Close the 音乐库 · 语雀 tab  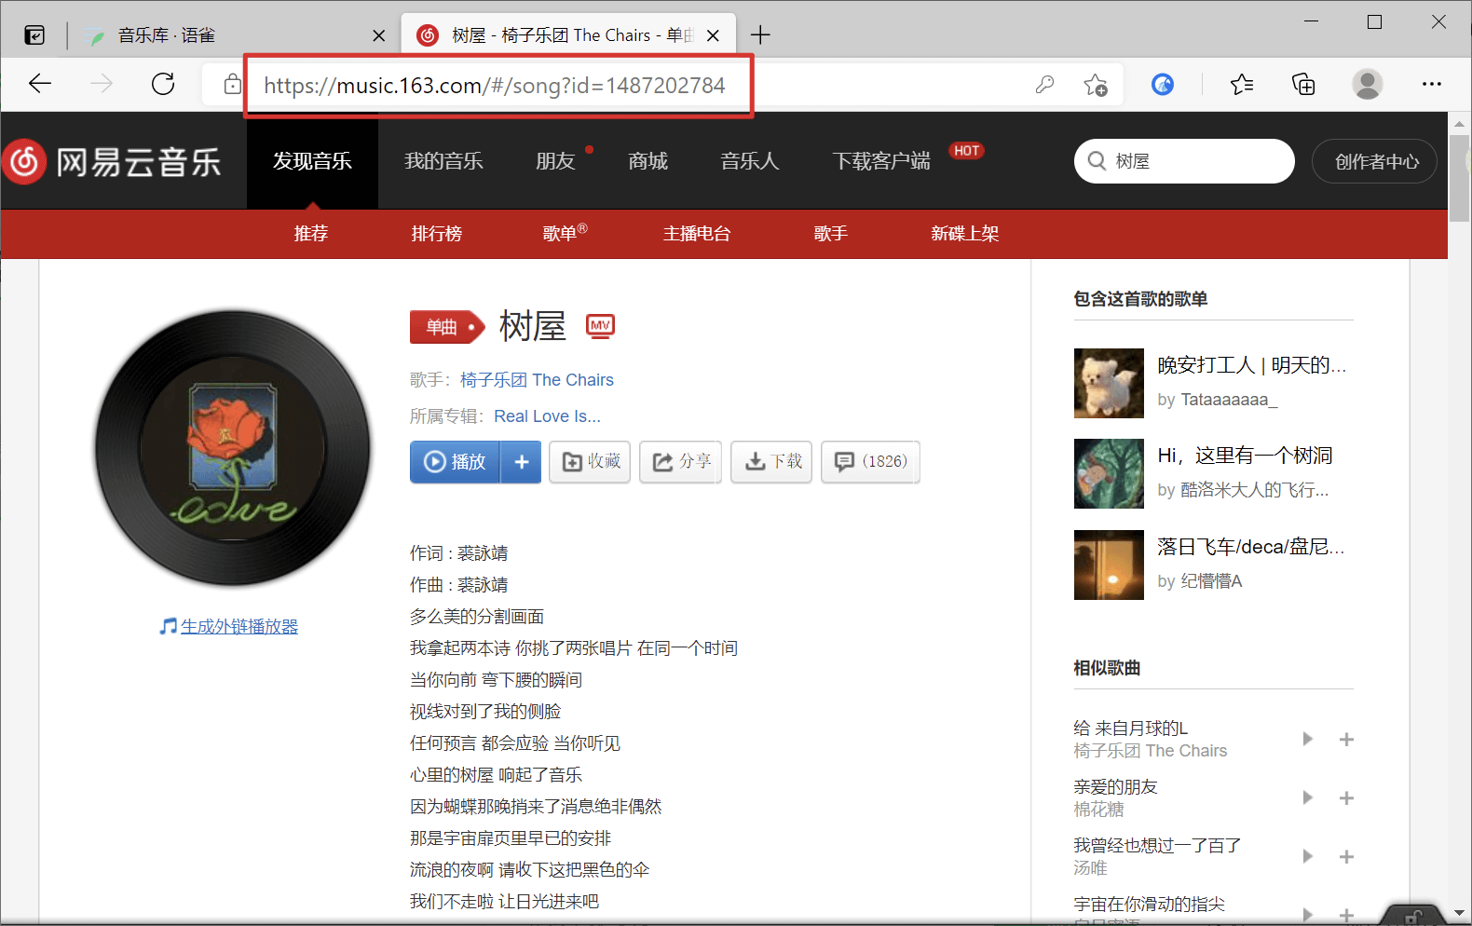pyautogui.click(x=379, y=35)
